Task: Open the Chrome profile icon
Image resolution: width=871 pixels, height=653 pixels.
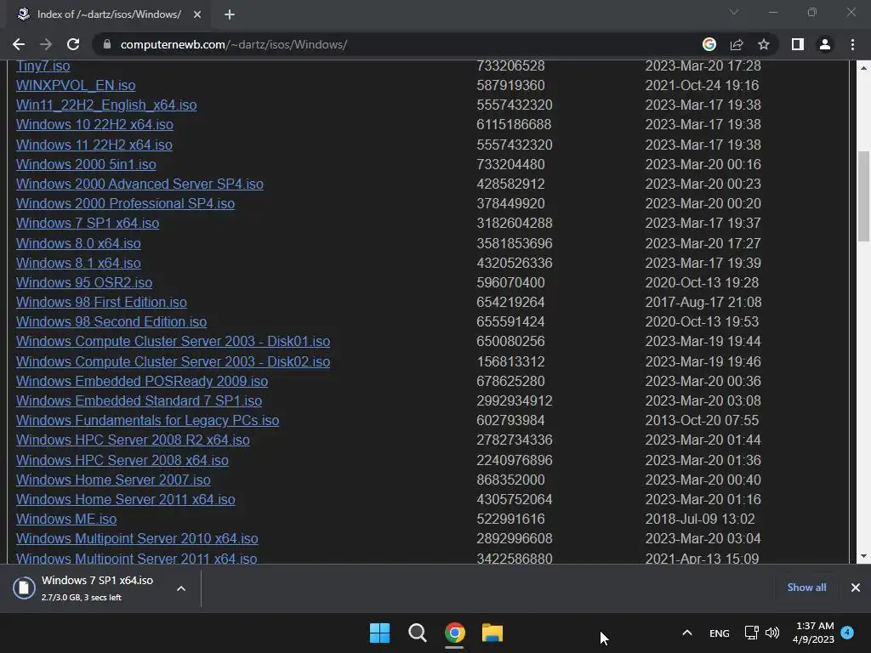Action: click(x=825, y=44)
